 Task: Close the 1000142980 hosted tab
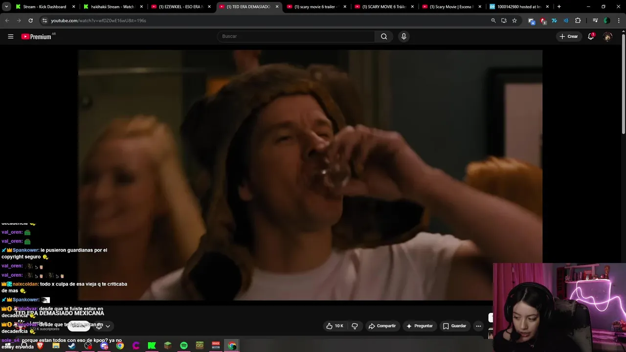pyautogui.click(x=548, y=7)
